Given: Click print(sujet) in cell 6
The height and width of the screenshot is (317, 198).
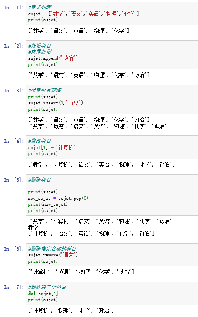Looking at the screenshot, I should 43,262.
